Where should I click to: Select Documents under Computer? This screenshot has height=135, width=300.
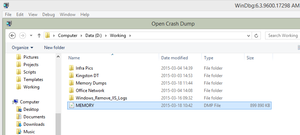pyautogui.click(x=34, y=117)
